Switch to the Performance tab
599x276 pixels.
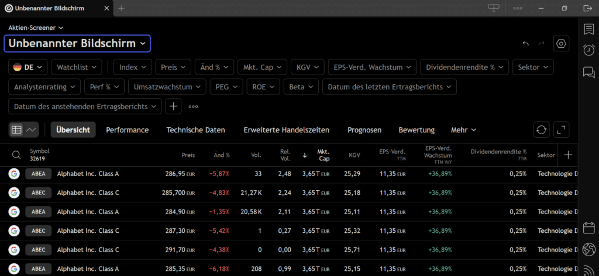127,130
